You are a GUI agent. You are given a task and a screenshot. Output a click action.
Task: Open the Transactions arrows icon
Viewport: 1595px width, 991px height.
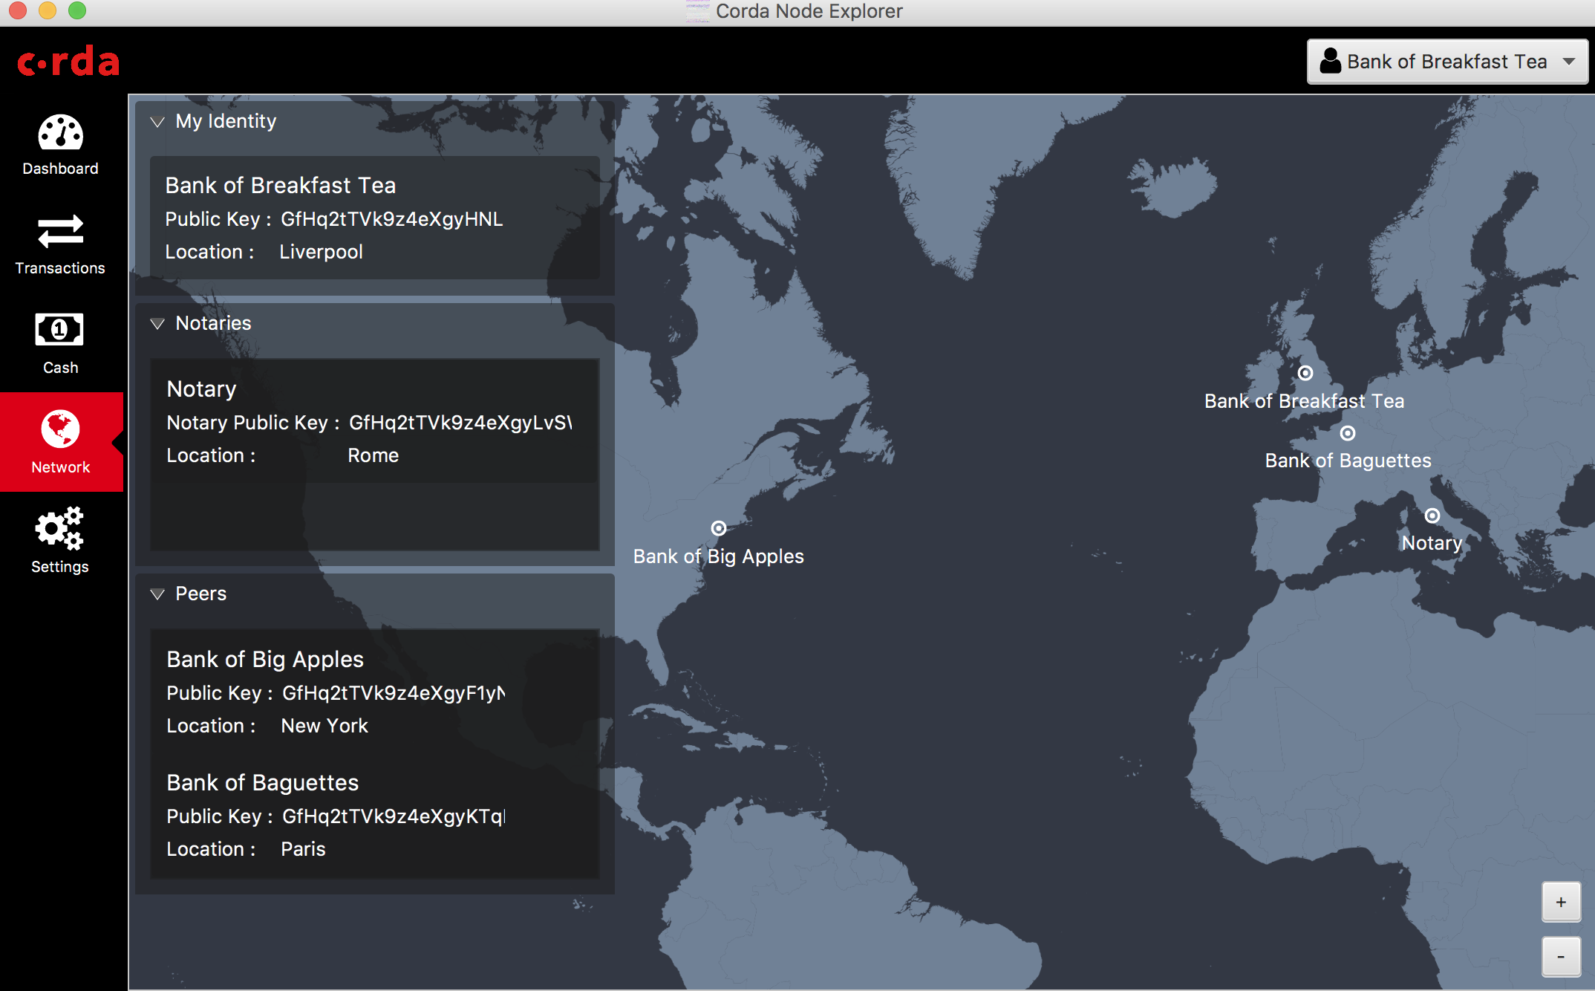click(60, 232)
